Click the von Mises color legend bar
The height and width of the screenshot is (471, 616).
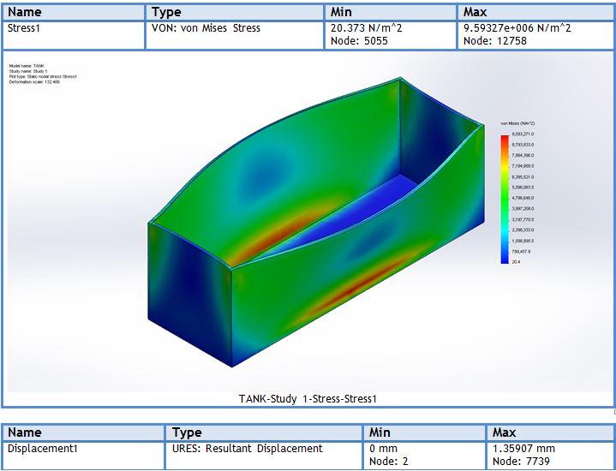click(505, 200)
